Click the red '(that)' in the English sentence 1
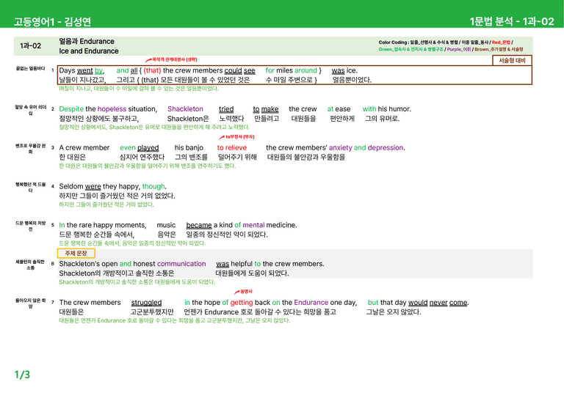This screenshot has height=398, width=564. click(152, 70)
